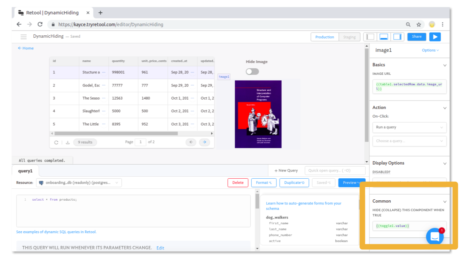Expand ellipsis in Structure name cell
Screen dimensions: 462x260
pyautogui.click(x=104, y=72)
